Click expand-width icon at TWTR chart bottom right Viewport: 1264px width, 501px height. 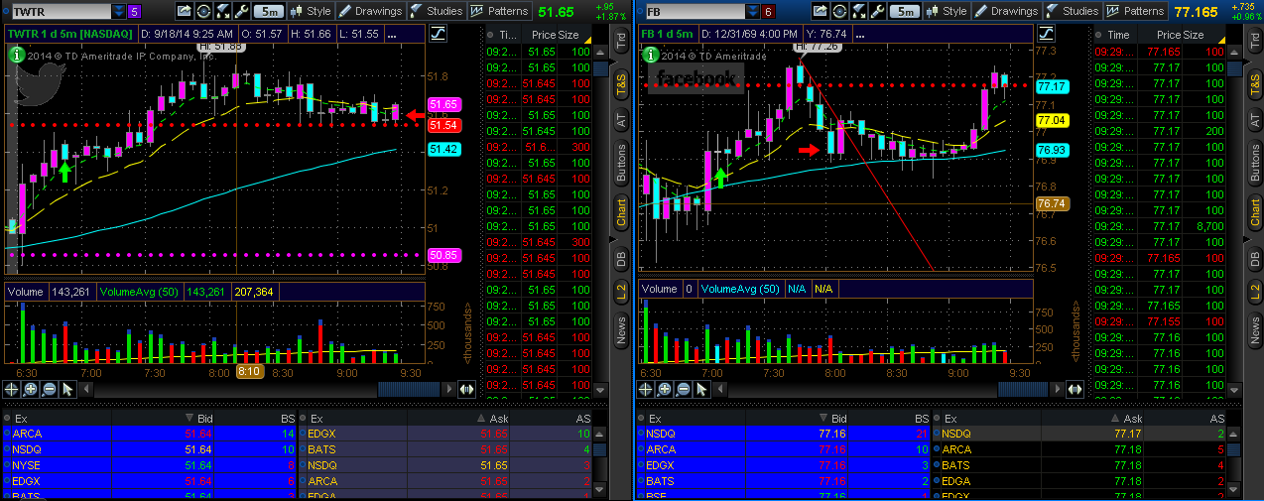coord(466,389)
